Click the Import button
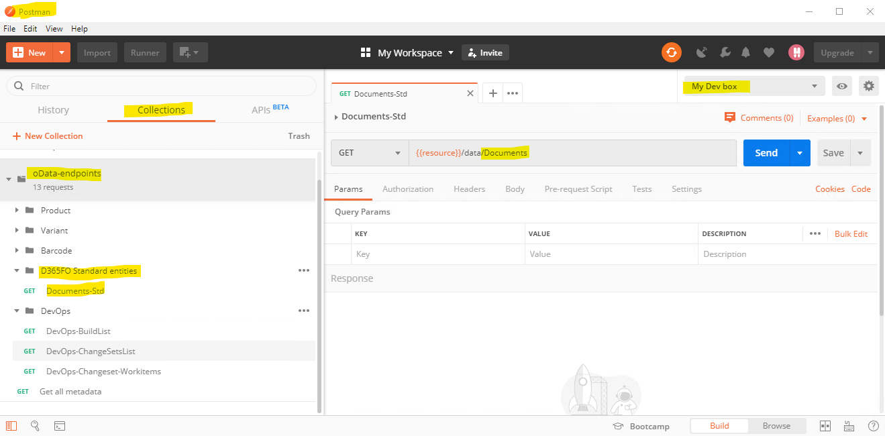Image resolution: width=885 pixels, height=436 pixels. [97, 52]
